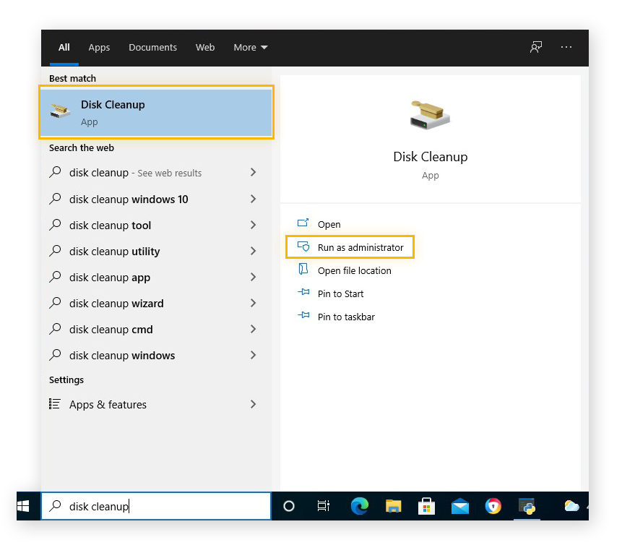
Task: Open Microsoft Edge from the taskbar
Action: click(x=359, y=507)
